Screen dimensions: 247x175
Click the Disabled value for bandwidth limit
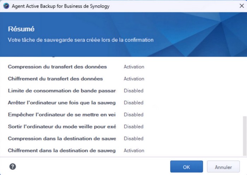point(133,91)
